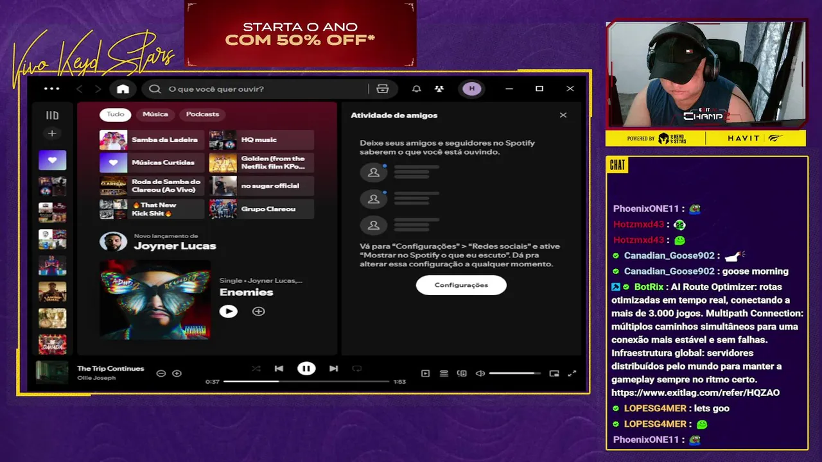Open Músicas Curtidas tile
The height and width of the screenshot is (462, 822).
coord(152,163)
